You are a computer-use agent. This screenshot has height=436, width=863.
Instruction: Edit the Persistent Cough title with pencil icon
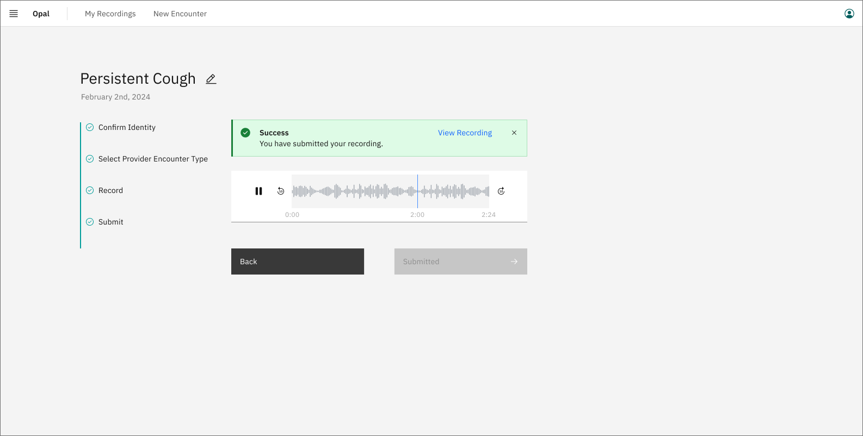211,79
